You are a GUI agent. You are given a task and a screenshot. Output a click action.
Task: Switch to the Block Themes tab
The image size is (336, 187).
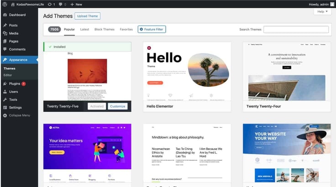tap(105, 29)
